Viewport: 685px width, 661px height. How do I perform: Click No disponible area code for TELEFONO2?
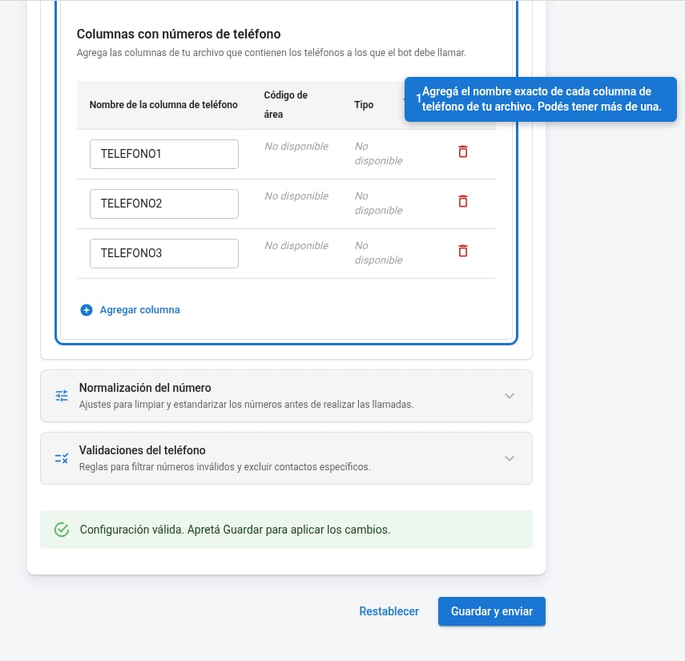coord(296,196)
